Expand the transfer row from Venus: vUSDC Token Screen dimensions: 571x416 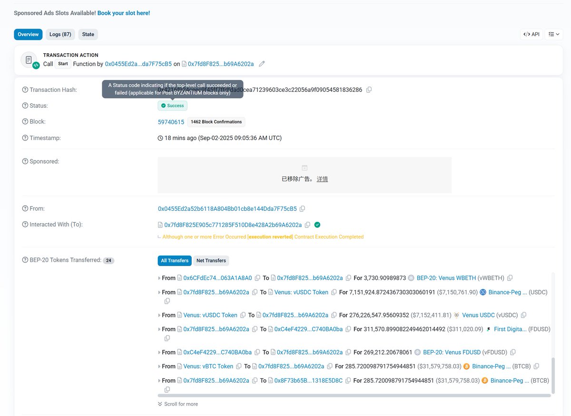point(159,315)
